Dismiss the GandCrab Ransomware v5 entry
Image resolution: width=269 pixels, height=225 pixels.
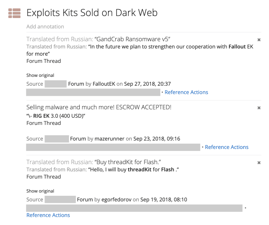(259, 40)
